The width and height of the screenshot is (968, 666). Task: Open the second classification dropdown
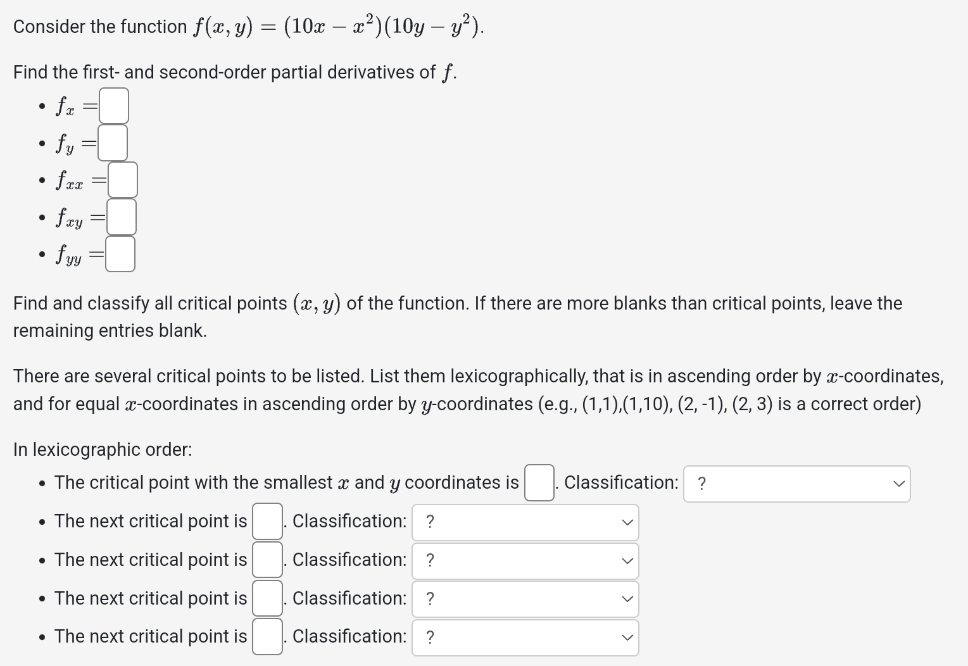pos(524,522)
